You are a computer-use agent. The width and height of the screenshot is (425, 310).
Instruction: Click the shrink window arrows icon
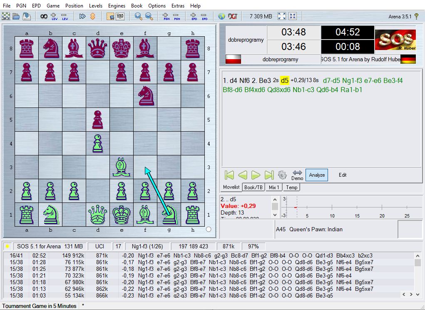pyautogui.click(x=293, y=16)
